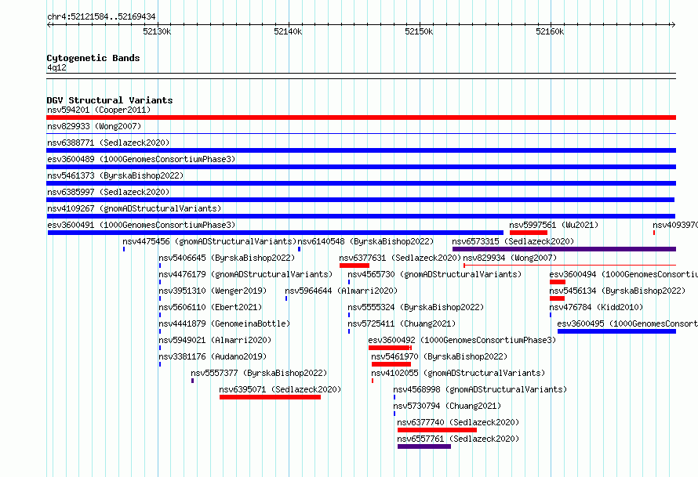Open the nsv5461373 (ByrskaBishop2022) label
Screen dimensions: 698x477
pyautogui.click(x=115, y=175)
